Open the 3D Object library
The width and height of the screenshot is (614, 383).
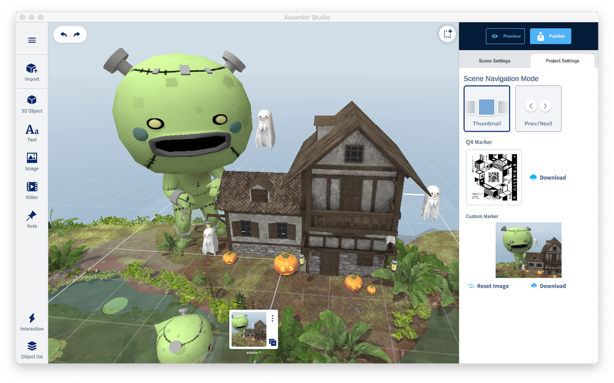pos(32,104)
